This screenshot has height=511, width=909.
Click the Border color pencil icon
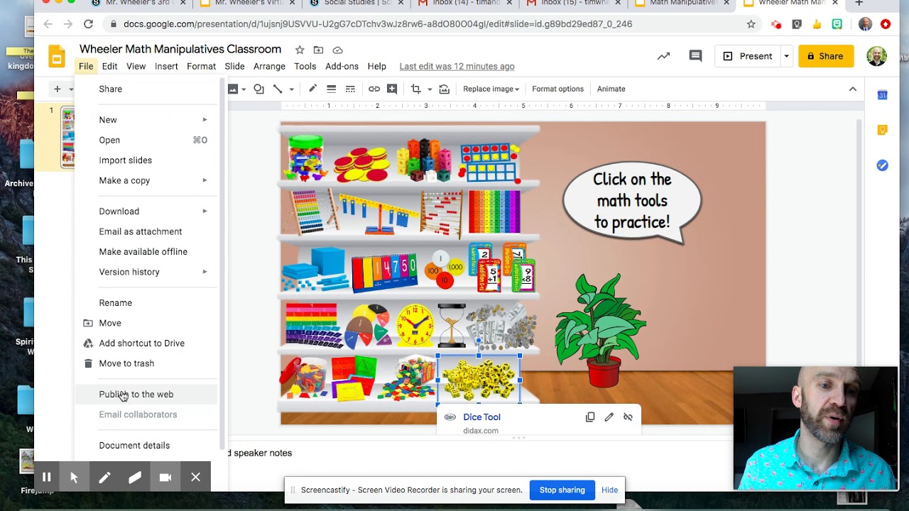(x=312, y=89)
